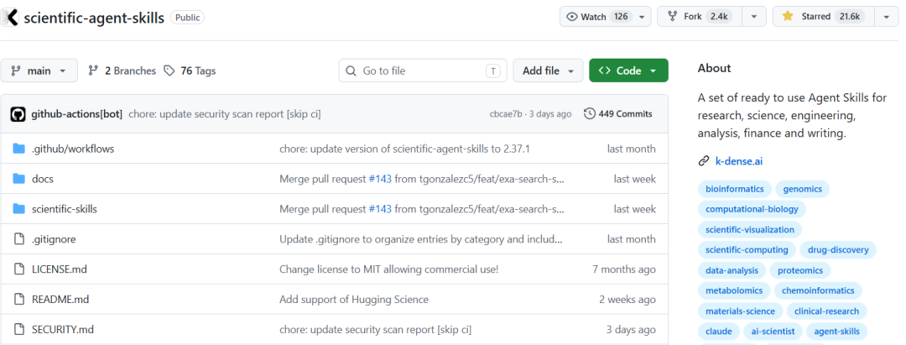The height and width of the screenshot is (345, 906).
Task: Open commit hash cbcae7b
Action: point(506,114)
